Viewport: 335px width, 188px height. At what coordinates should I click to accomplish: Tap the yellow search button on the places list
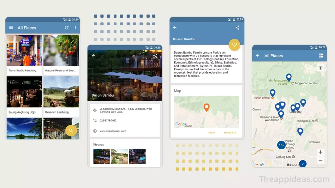coord(71,130)
